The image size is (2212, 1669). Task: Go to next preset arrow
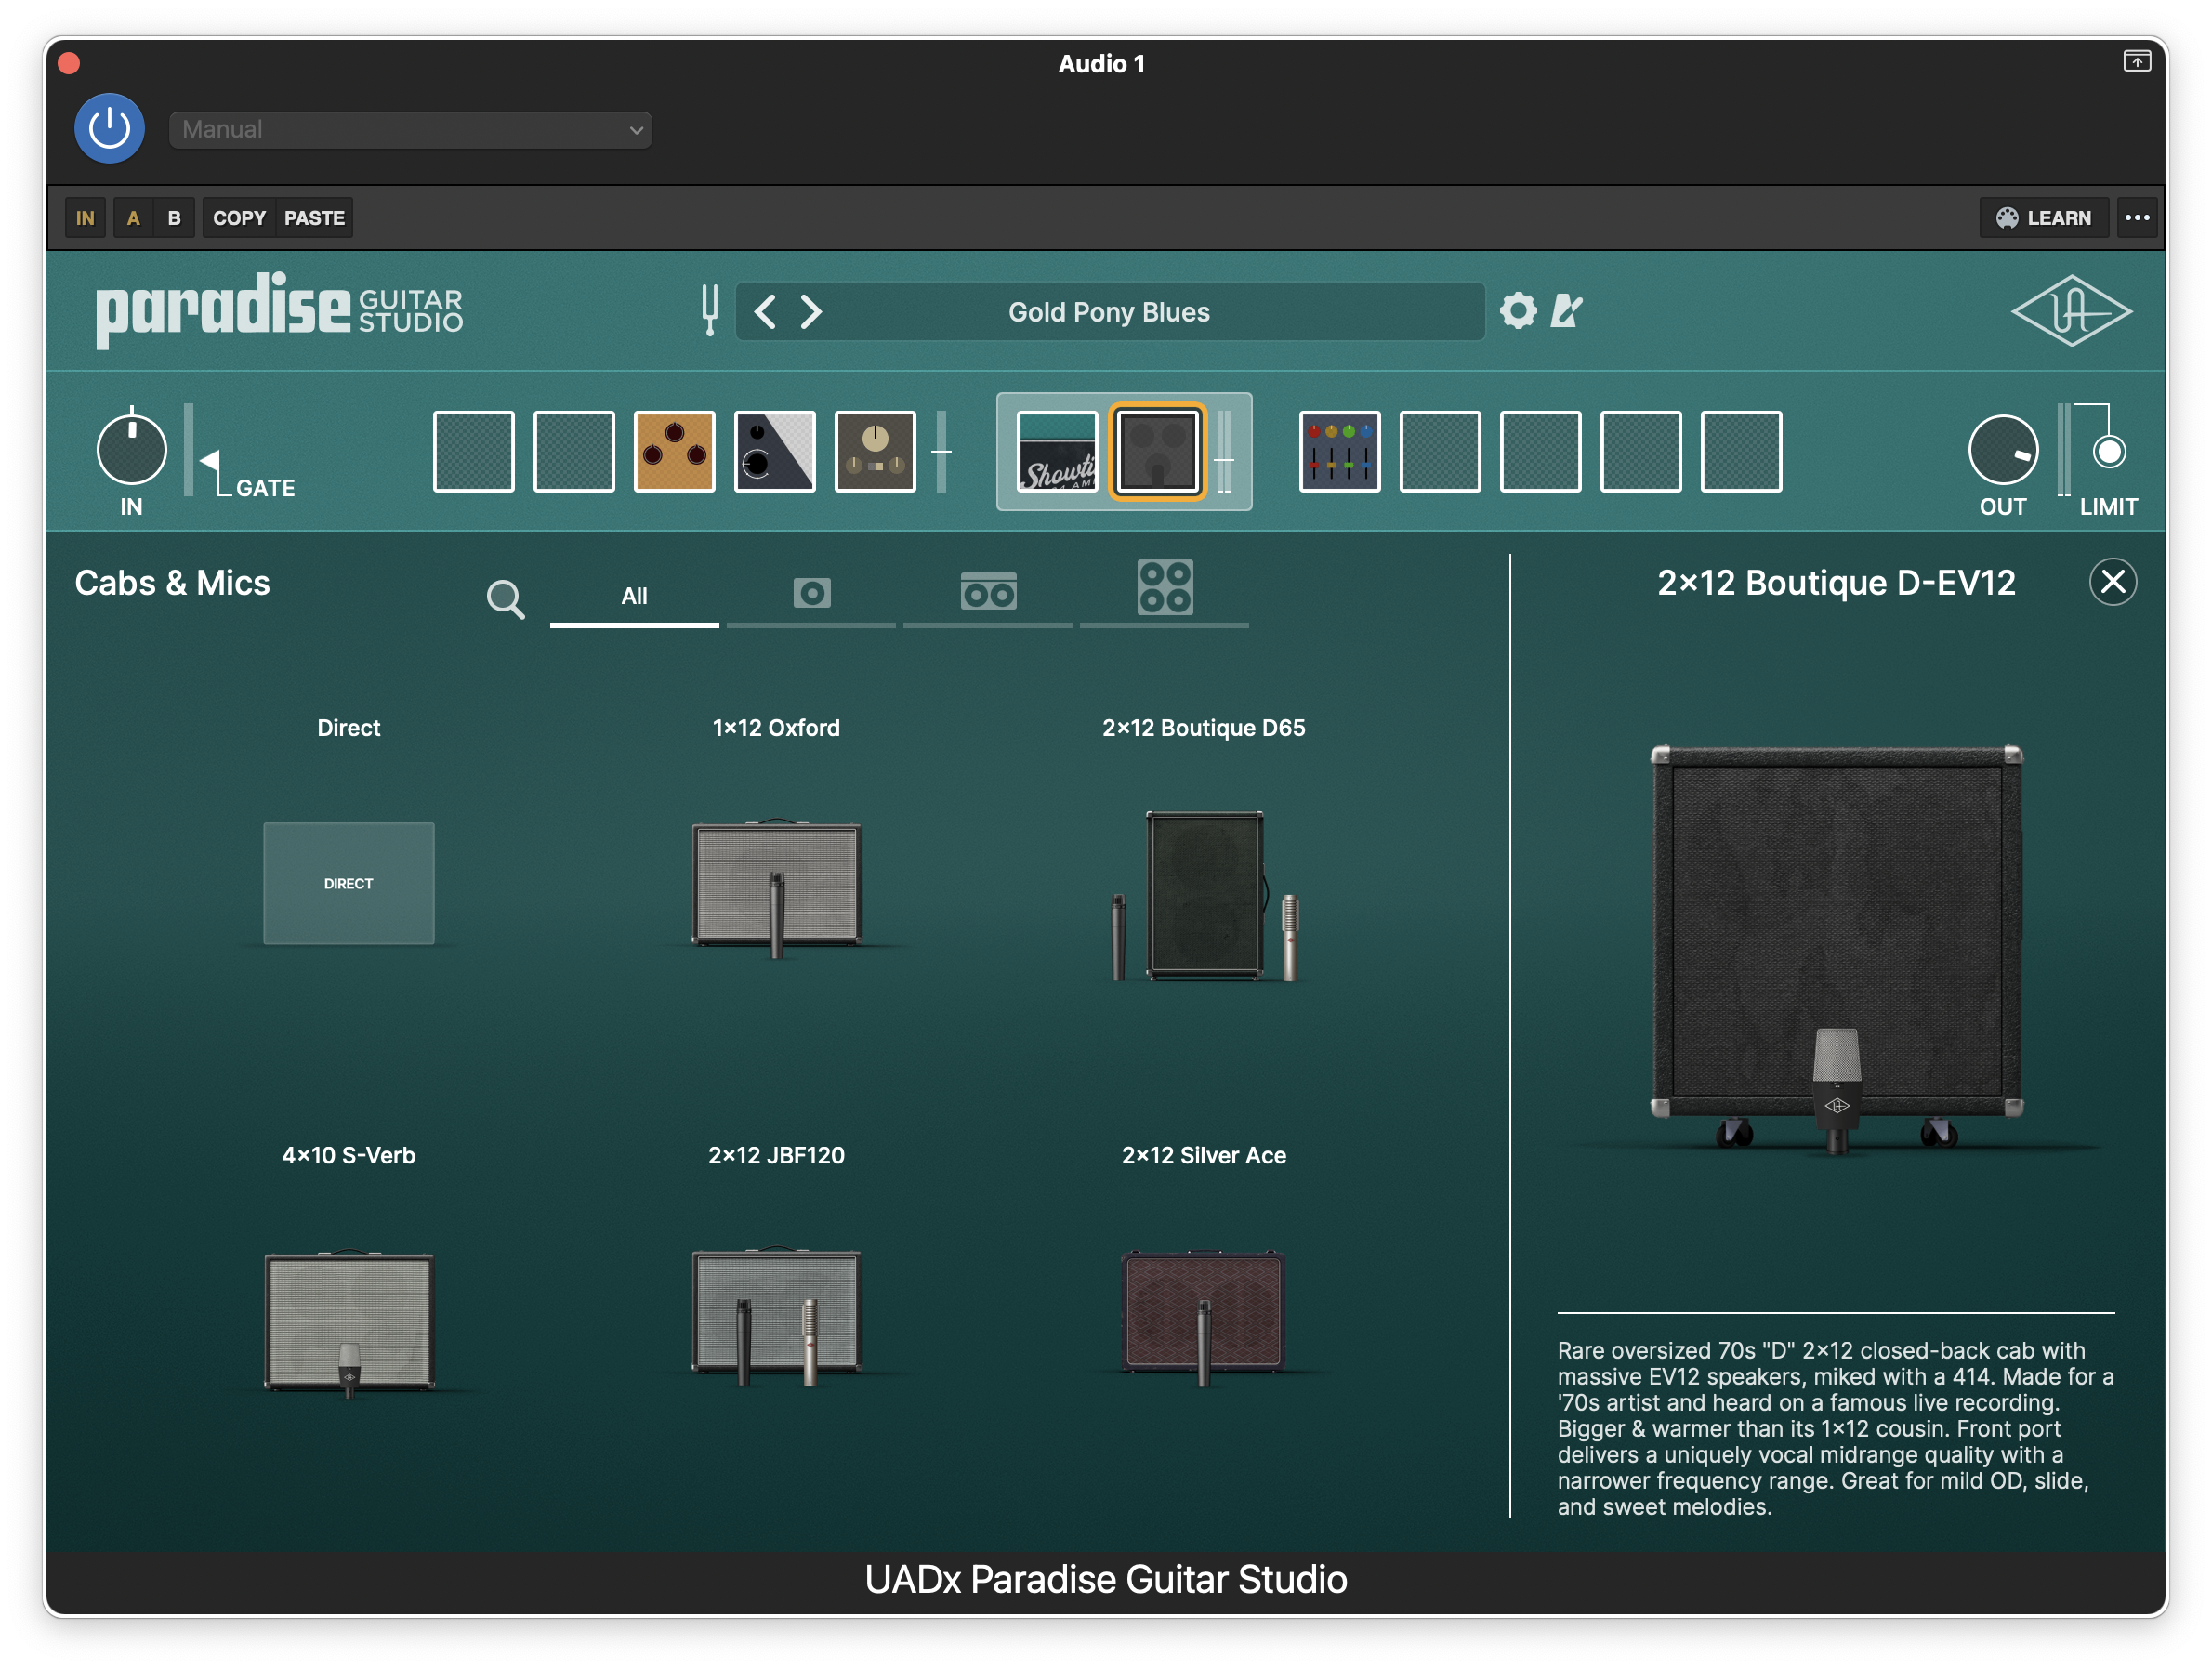[x=811, y=312]
